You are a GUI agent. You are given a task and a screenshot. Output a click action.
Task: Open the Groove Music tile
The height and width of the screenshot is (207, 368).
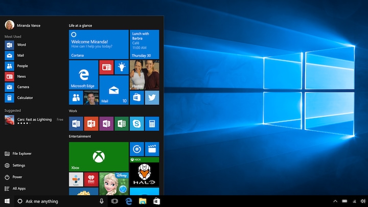(137, 149)
